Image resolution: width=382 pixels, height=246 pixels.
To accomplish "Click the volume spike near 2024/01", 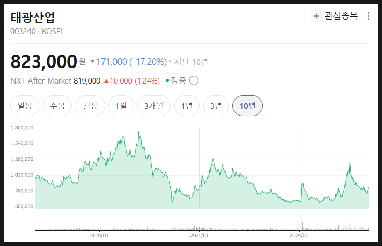I will click(302, 221).
